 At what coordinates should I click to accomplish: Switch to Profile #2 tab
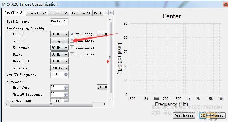[37, 13]
